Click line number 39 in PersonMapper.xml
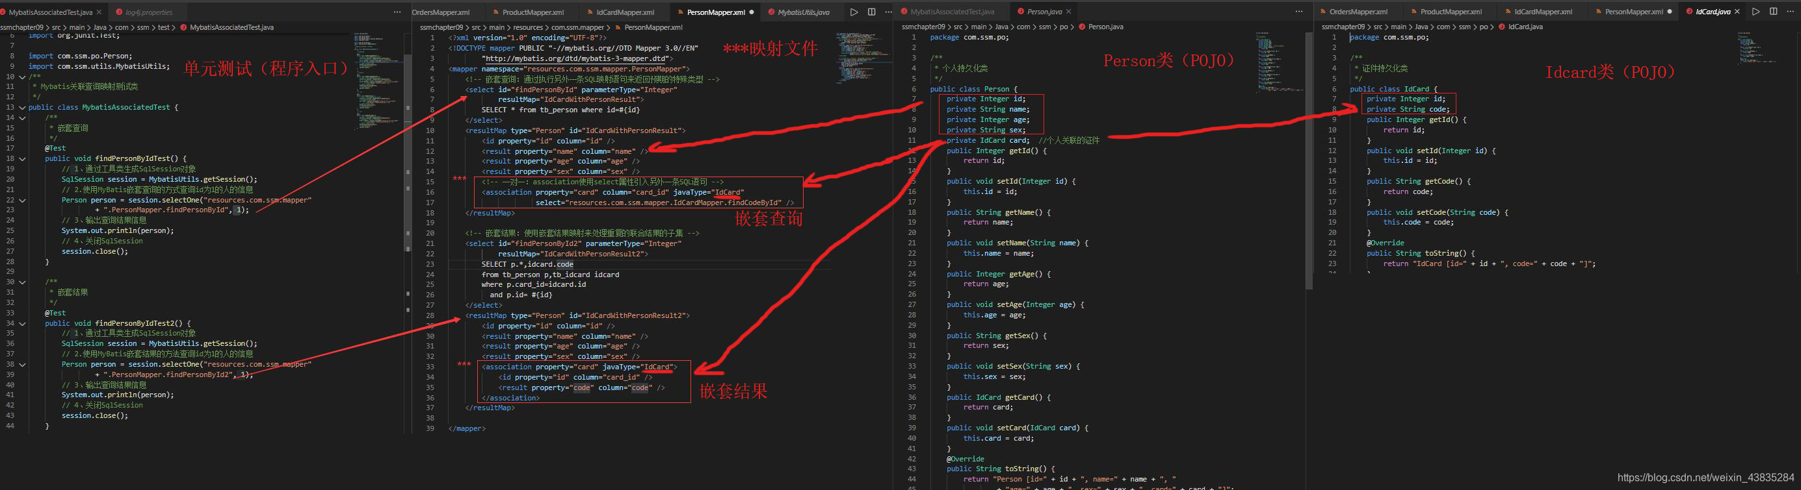1801x490 pixels. pos(429,428)
